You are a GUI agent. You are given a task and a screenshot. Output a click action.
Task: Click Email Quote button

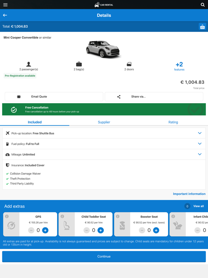pos(54,97)
